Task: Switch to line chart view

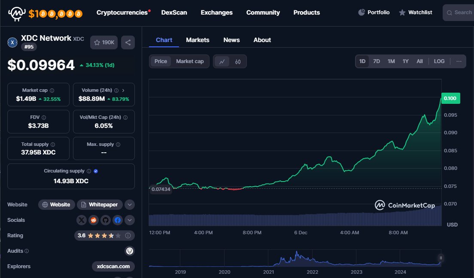Action: [x=222, y=62]
